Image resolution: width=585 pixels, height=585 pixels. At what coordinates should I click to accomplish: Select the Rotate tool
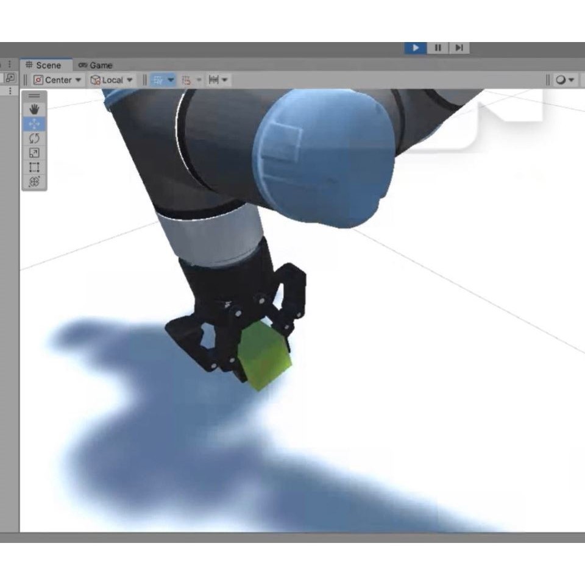pos(34,138)
